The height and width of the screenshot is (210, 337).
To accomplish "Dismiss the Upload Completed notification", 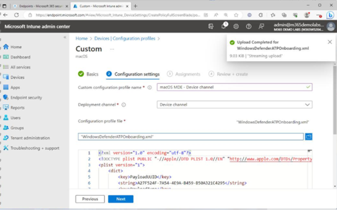I will (x=330, y=42).
